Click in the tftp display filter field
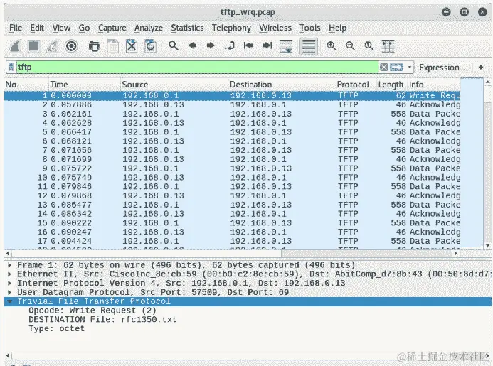 coord(197,67)
